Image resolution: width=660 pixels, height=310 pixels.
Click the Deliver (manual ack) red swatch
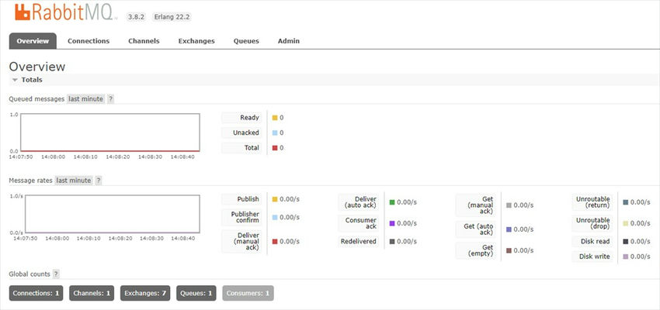coord(275,242)
